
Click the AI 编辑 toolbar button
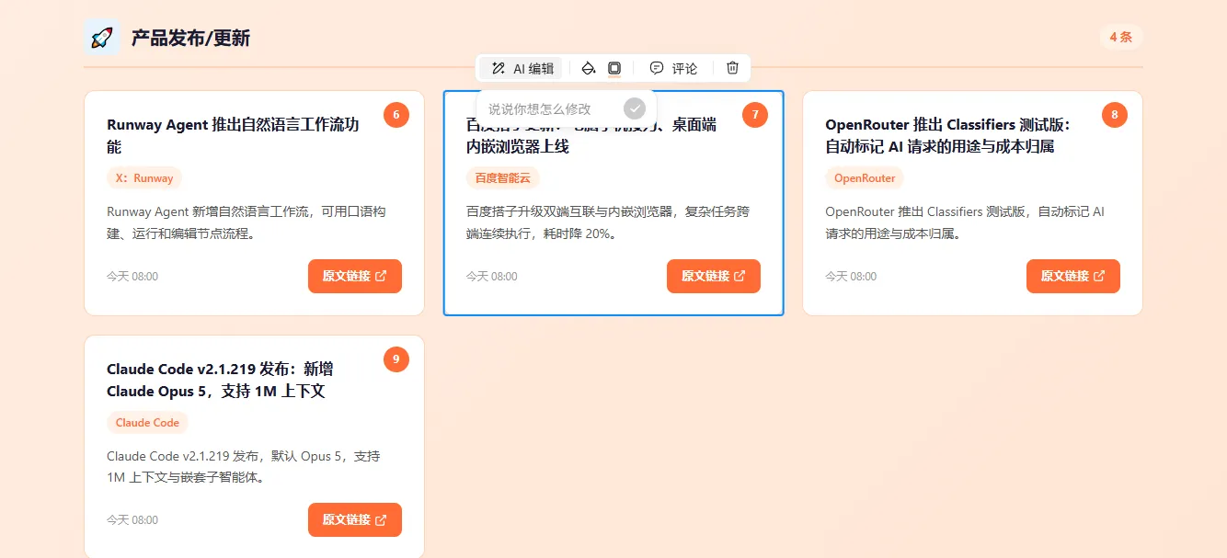(x=521, y=68)
